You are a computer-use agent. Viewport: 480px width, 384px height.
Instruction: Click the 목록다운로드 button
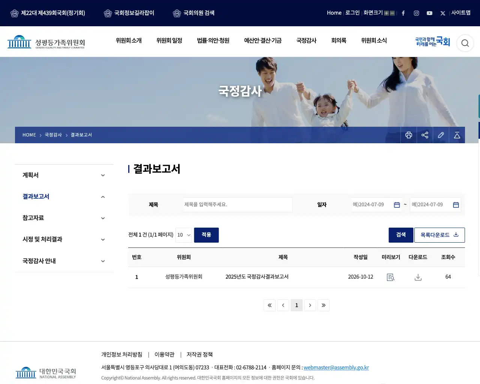(439, 235)
